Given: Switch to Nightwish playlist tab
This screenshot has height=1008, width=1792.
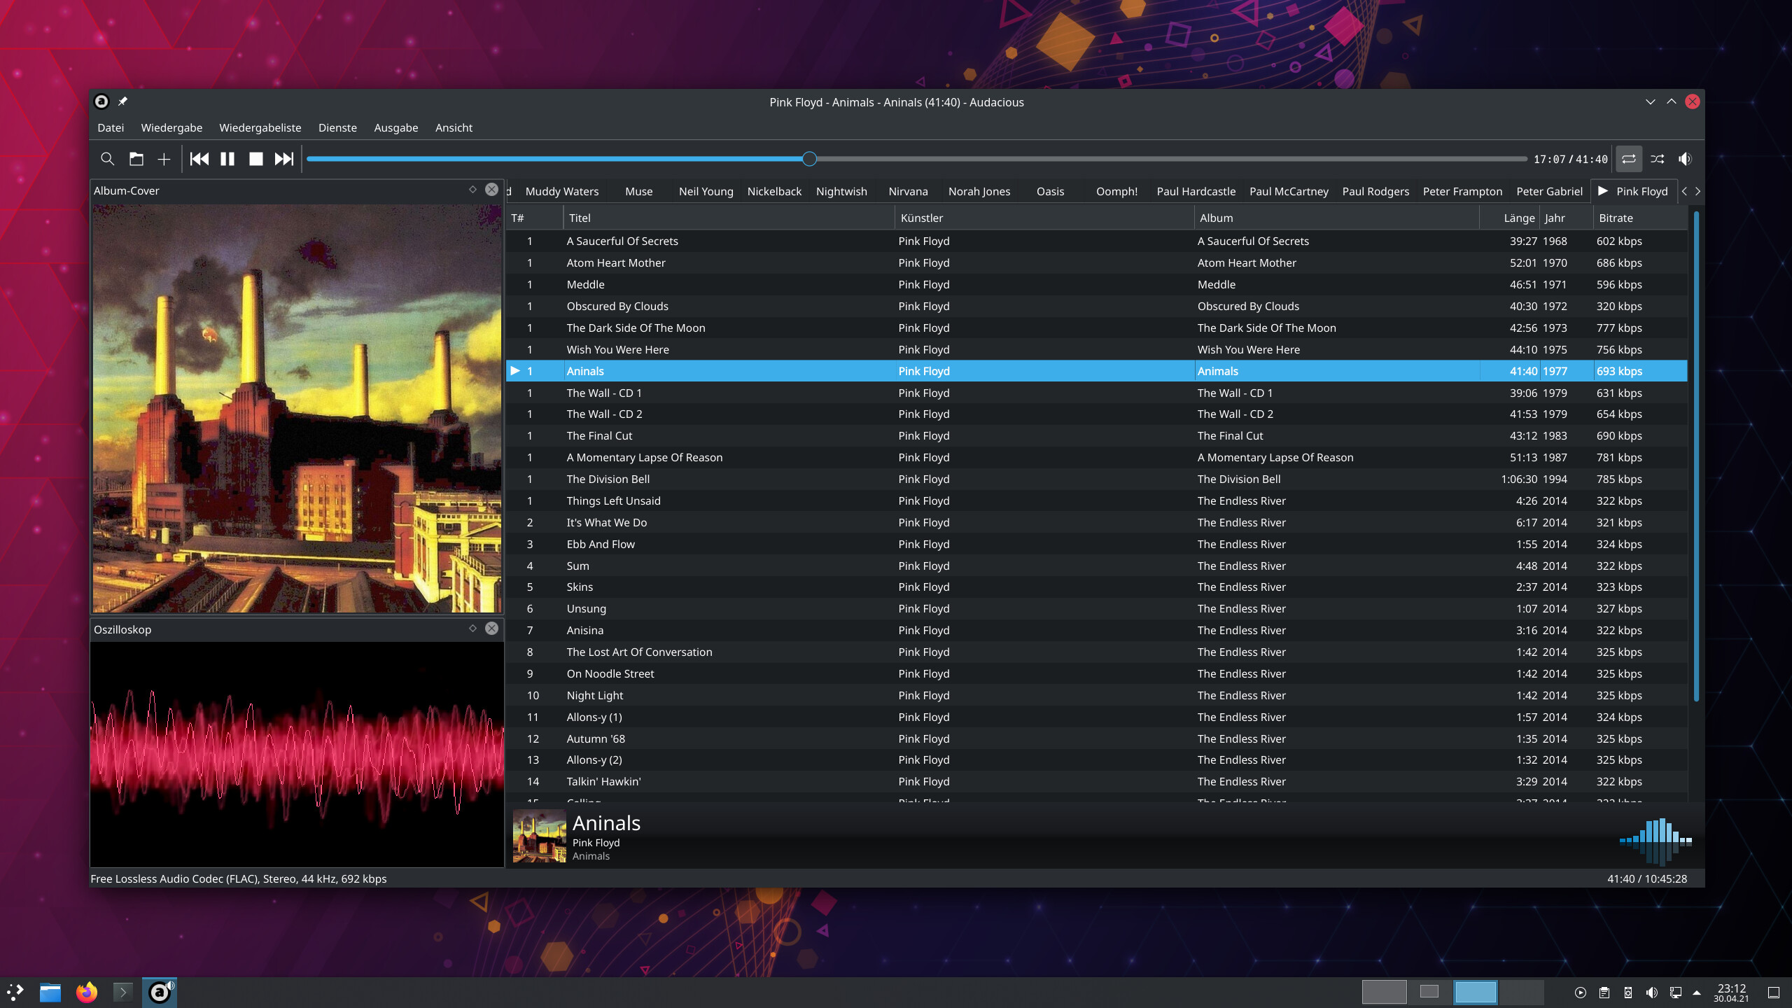Looking at the screenshot, I should 841,191.
